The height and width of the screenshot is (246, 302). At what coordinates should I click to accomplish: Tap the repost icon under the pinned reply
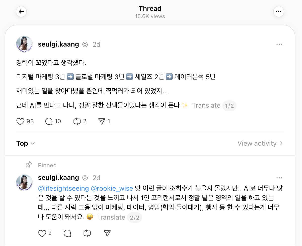pos(87,233)
